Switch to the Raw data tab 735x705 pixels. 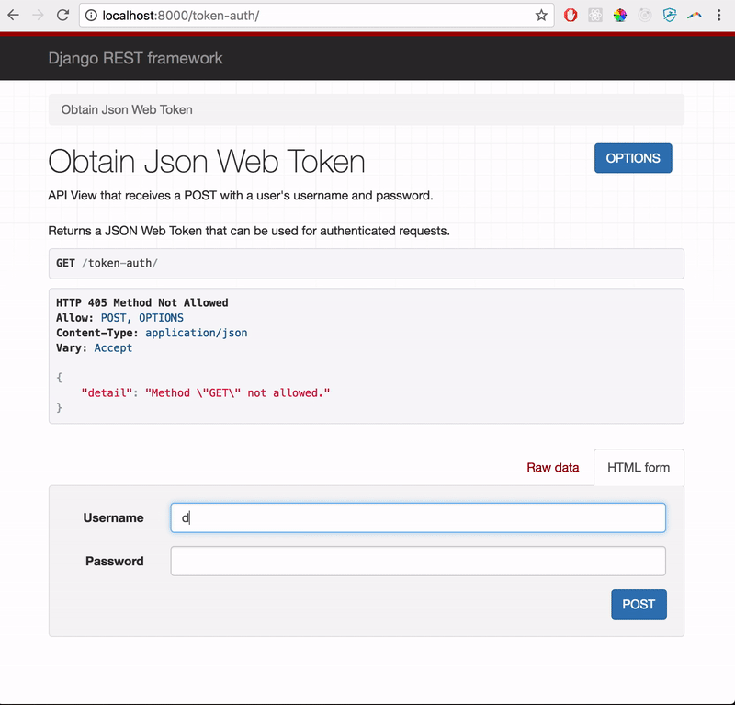click(x=553, y=468)
